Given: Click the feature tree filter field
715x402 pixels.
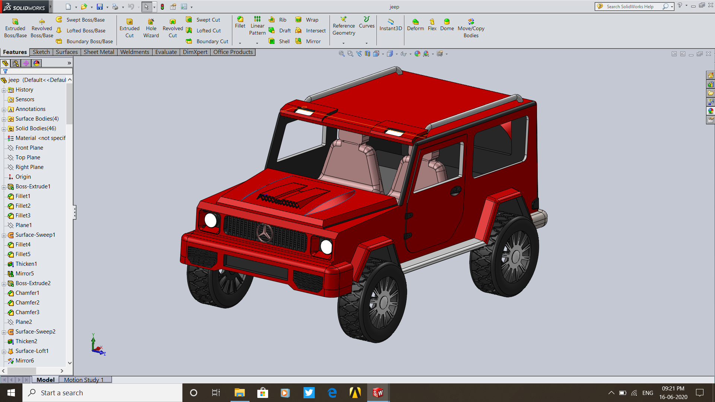Looking at the screenshot, I should (36, 71).
